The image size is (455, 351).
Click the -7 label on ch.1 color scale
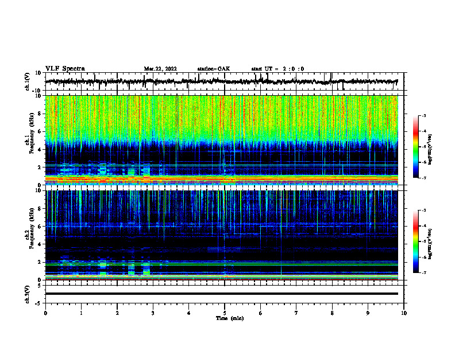click(x=424, y=178)
